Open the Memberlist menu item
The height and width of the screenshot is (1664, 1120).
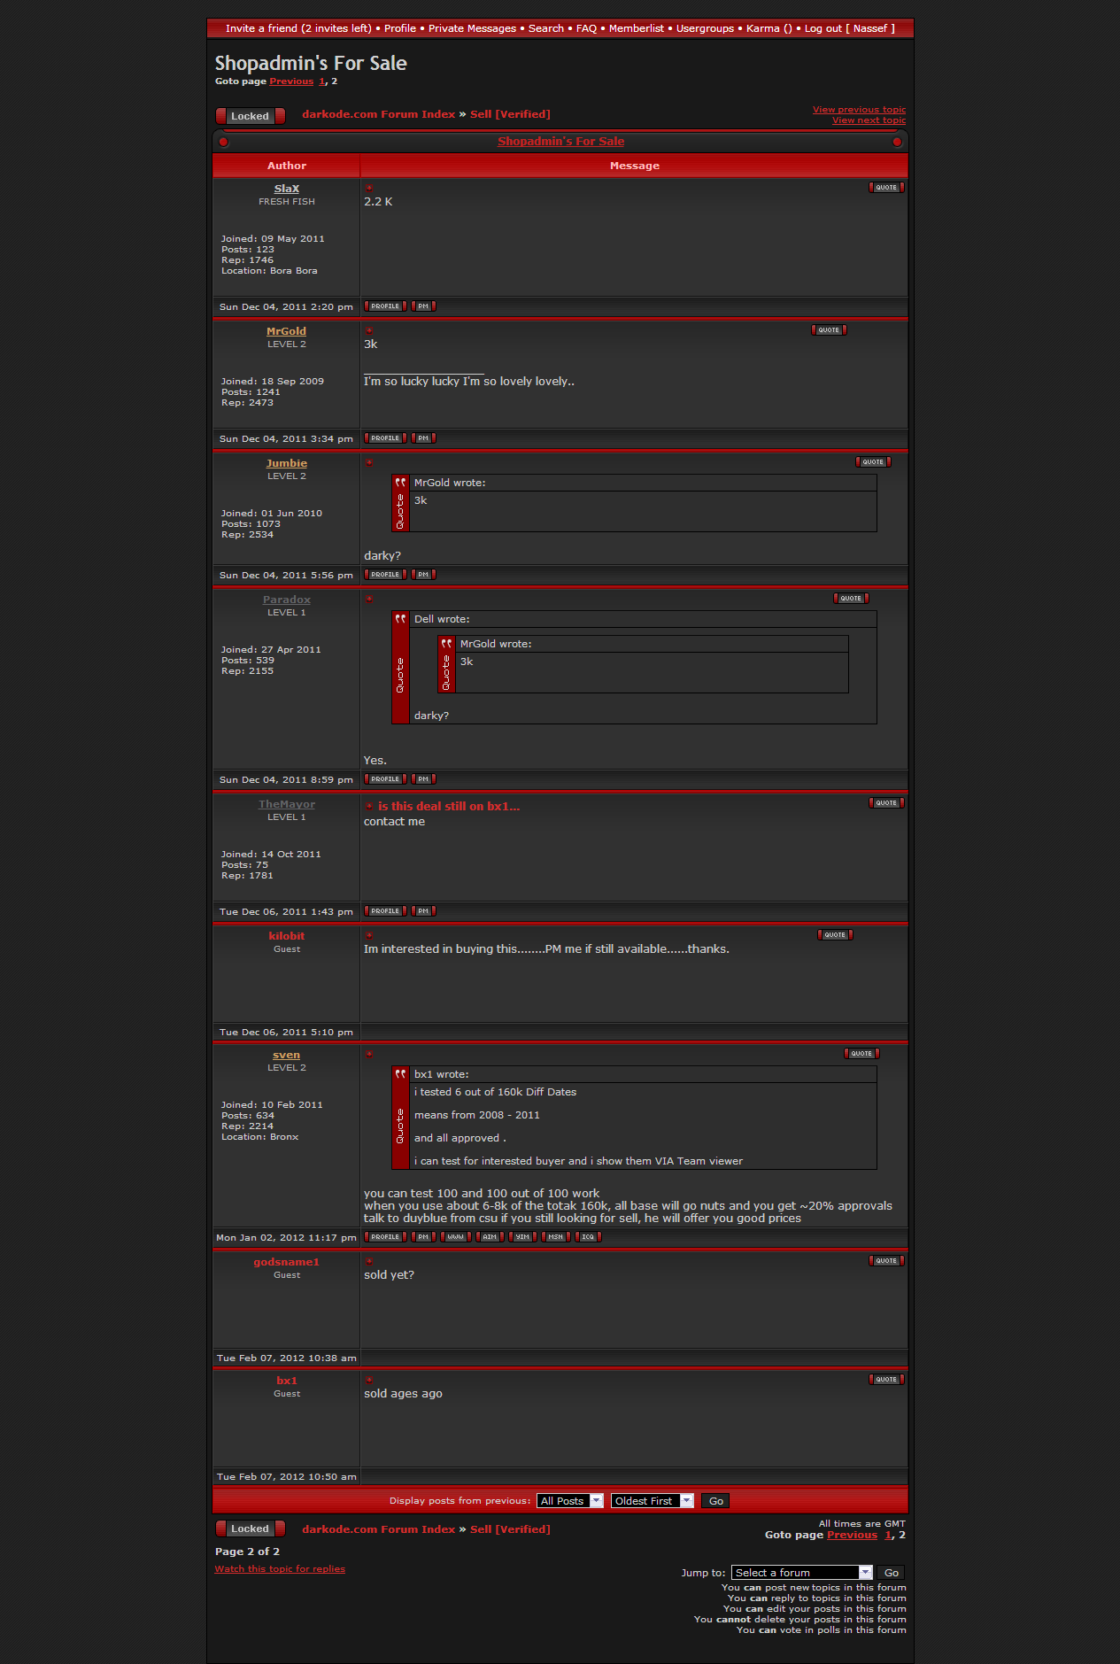point(636,28)
